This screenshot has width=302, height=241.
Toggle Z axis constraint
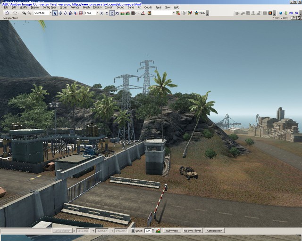pyautogui.click(x=112, y=13)
